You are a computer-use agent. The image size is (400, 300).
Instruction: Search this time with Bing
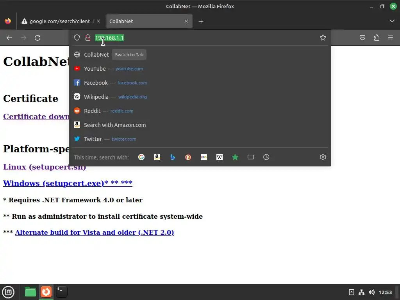click(x=172, y=157)
